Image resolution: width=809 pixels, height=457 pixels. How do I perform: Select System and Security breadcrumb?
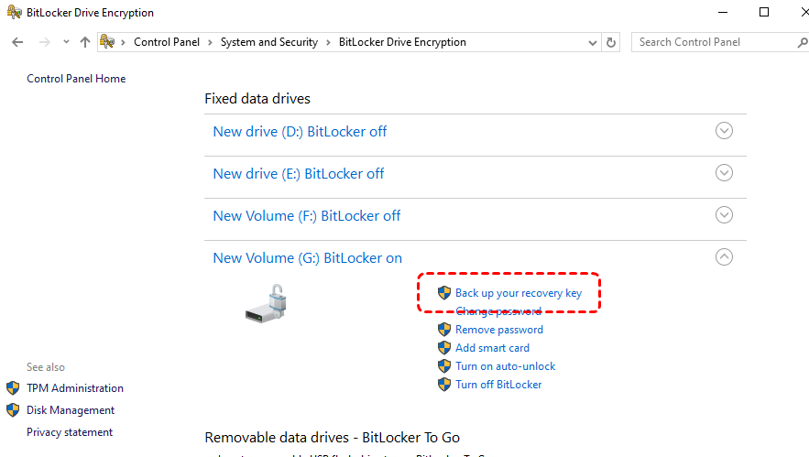pos(268,42)
